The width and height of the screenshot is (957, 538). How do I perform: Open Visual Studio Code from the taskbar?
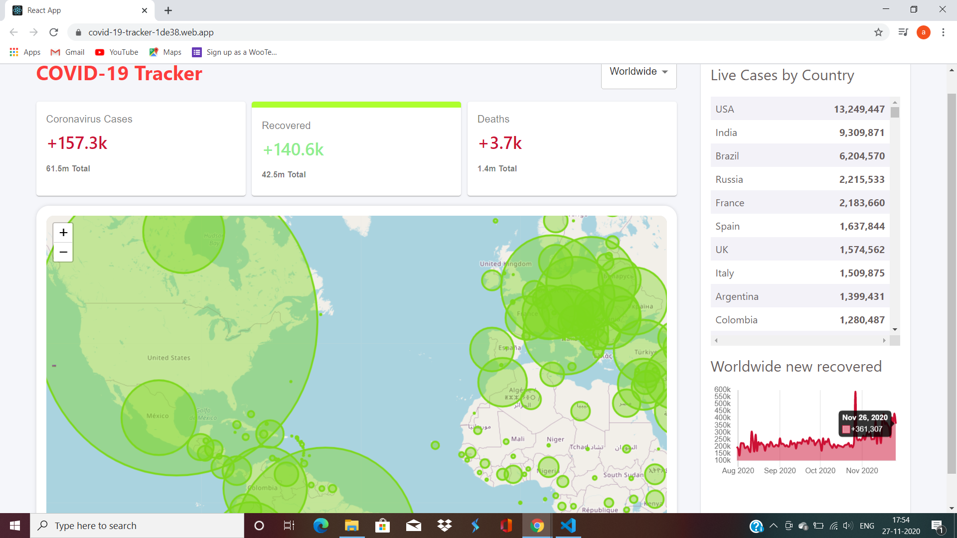tap(568, 526)
